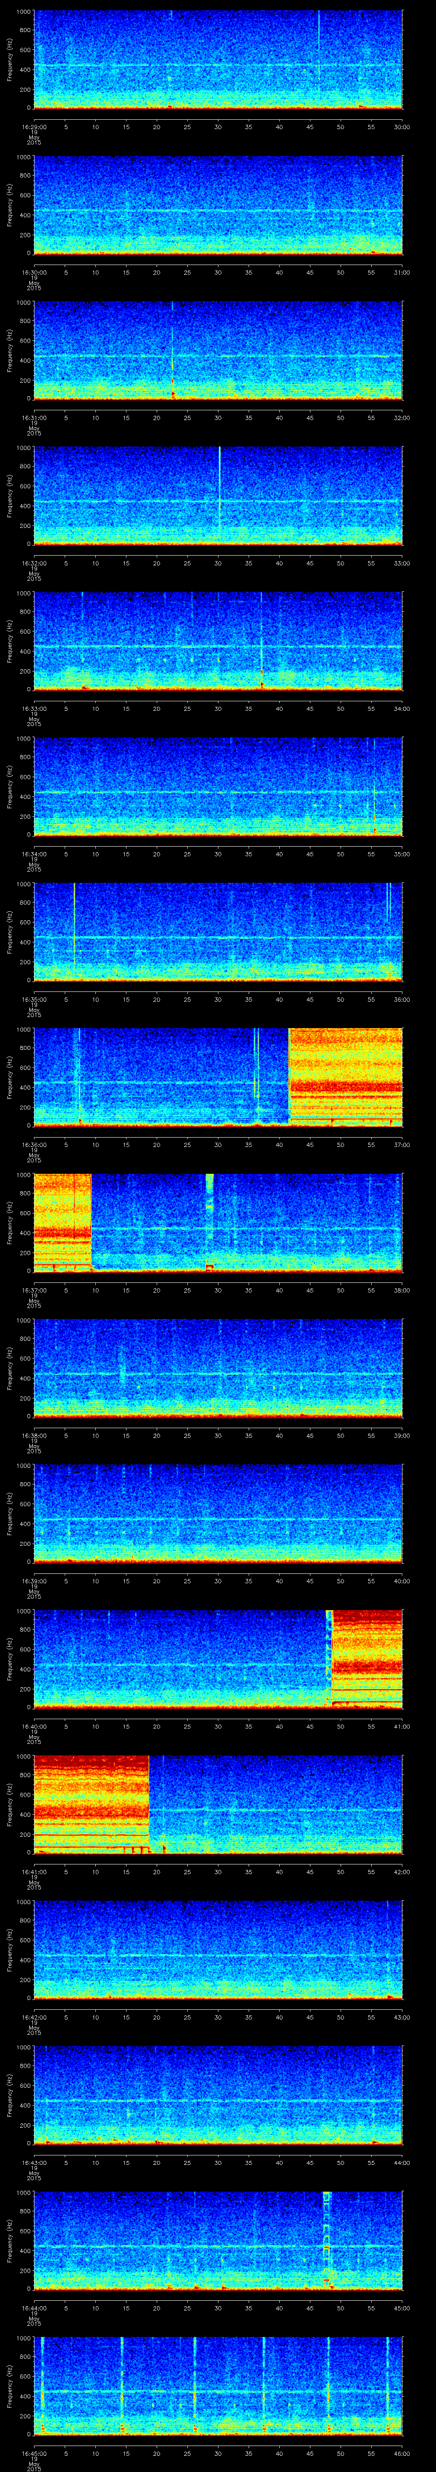Click the '16:33:00' start time label
Viewport: 436px width, 2472px height.
point(34,708)
